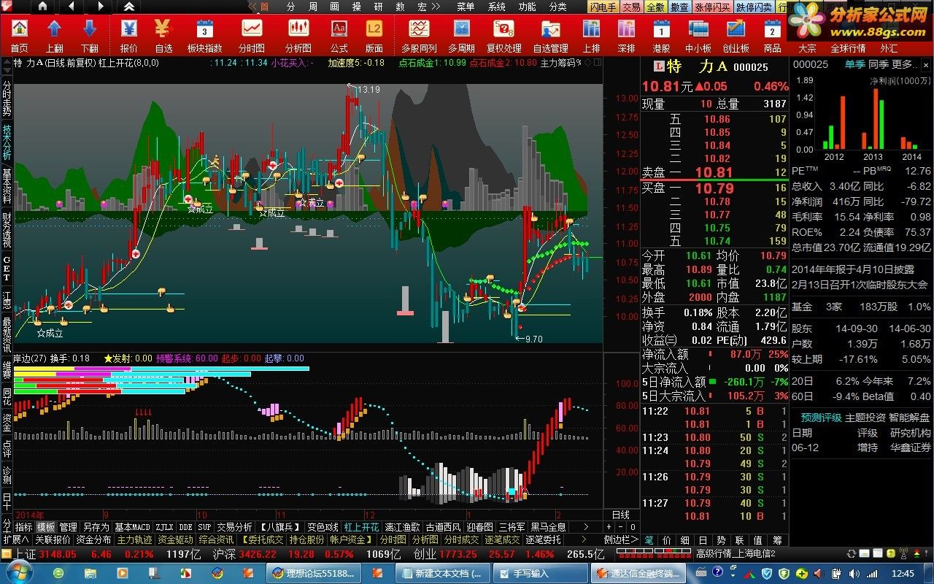Click the title bar forward arrow
934x584 pixels.
click(x=100, y=7)
